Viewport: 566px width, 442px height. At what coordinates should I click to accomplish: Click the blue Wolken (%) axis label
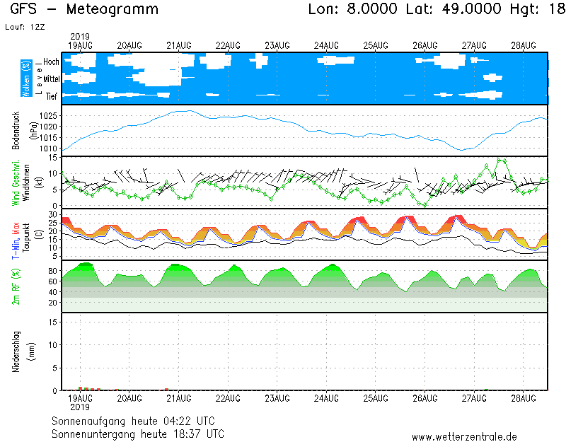26,78
